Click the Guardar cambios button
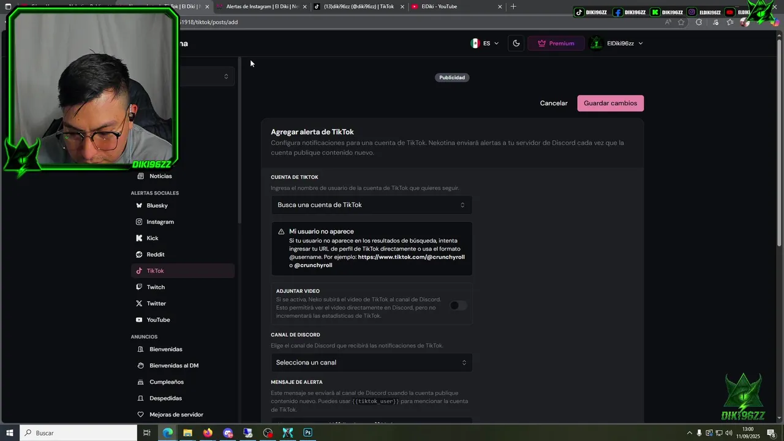This screenshot has height=441, width=784. coord(610,103)
